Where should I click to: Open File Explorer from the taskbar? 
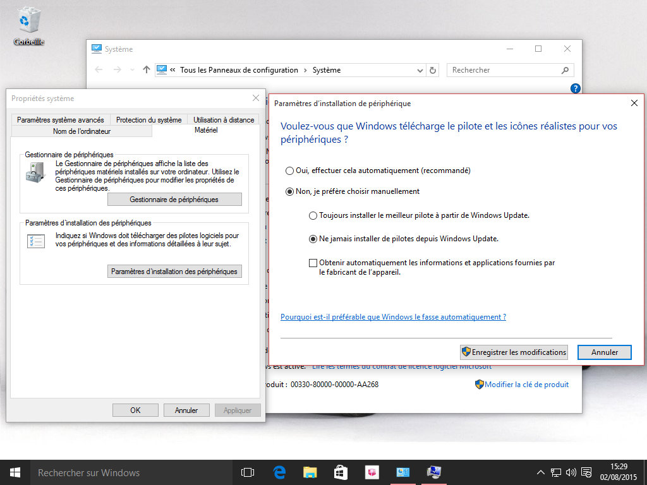[x=310, y=472]
